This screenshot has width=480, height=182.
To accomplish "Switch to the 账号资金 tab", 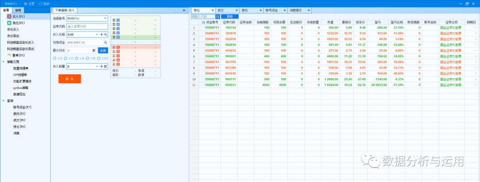I will click(270, 10).
